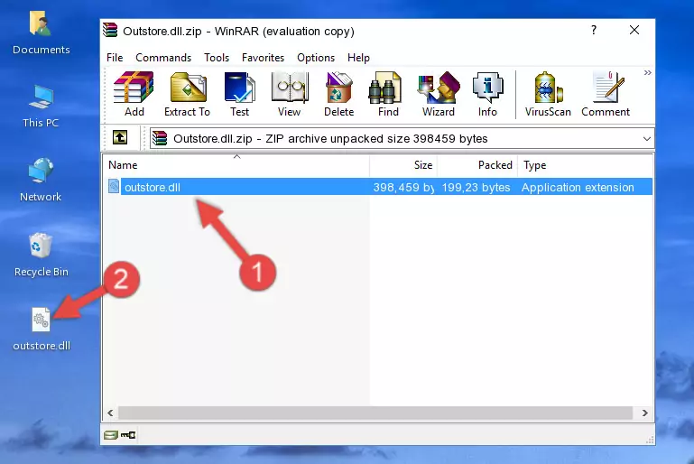Open the Commands menu
694x464 pixels.
pos(163,58)
